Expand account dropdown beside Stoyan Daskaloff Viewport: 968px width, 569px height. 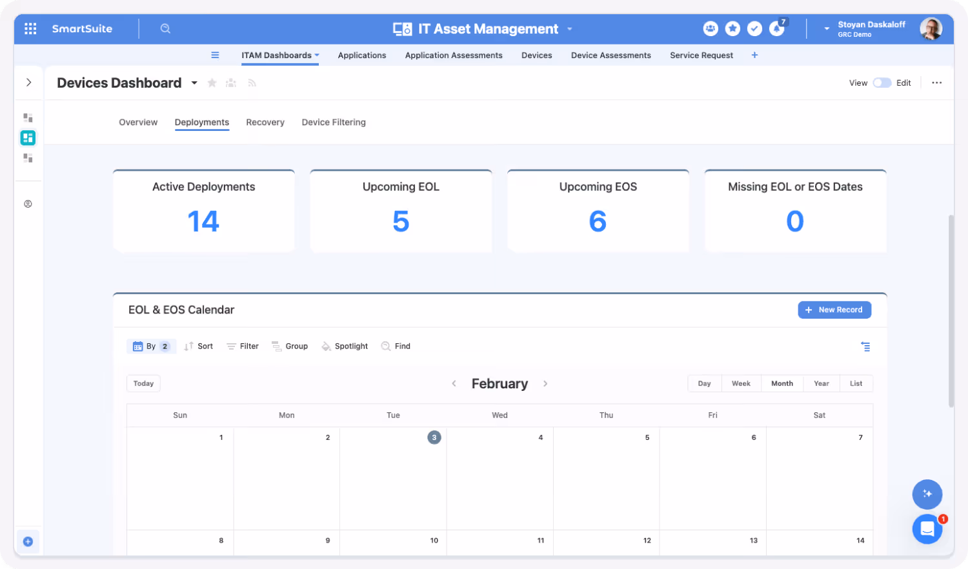coord(827,29)
